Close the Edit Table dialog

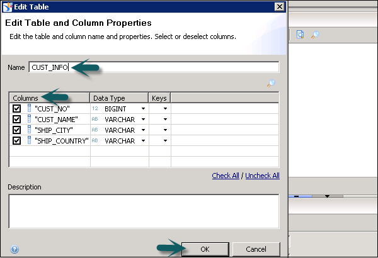coord(279,6)
